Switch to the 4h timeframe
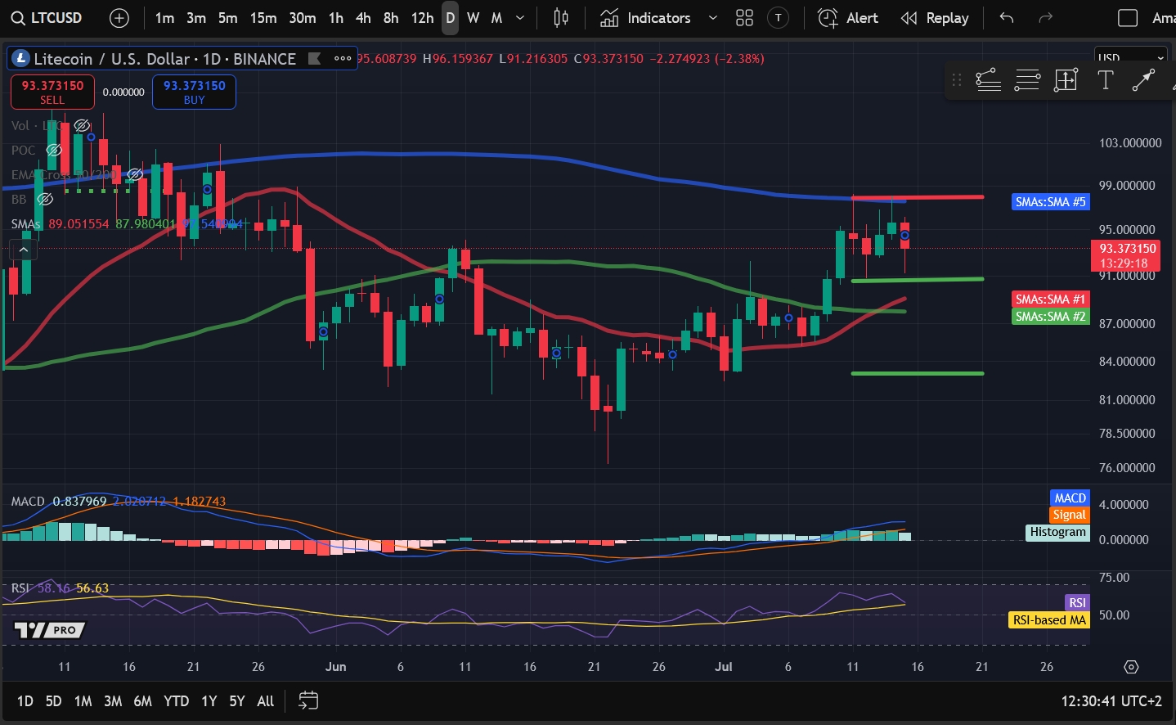 (x=363, y=18)
